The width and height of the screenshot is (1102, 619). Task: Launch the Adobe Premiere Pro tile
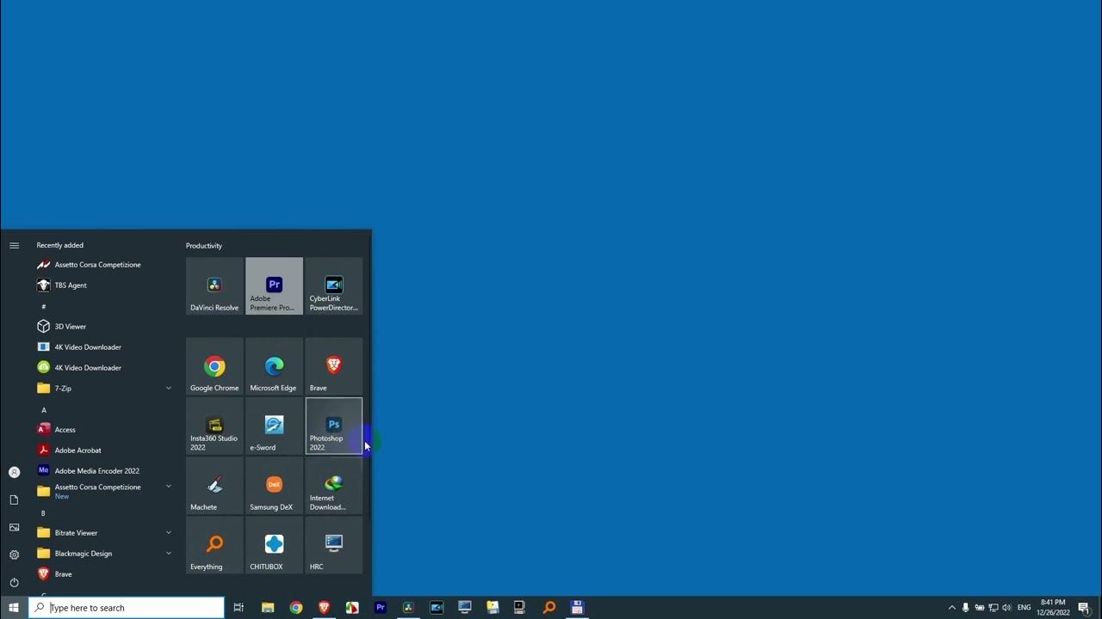pos(274,286)
